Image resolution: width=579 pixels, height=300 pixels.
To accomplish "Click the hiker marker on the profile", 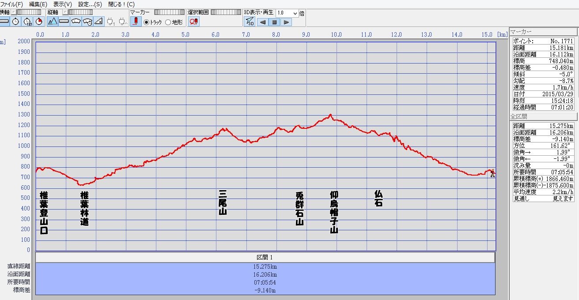I will click(x=492, y=172).
